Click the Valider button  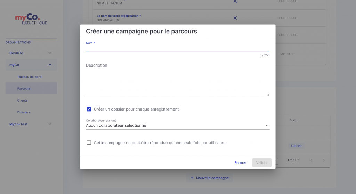262,162
